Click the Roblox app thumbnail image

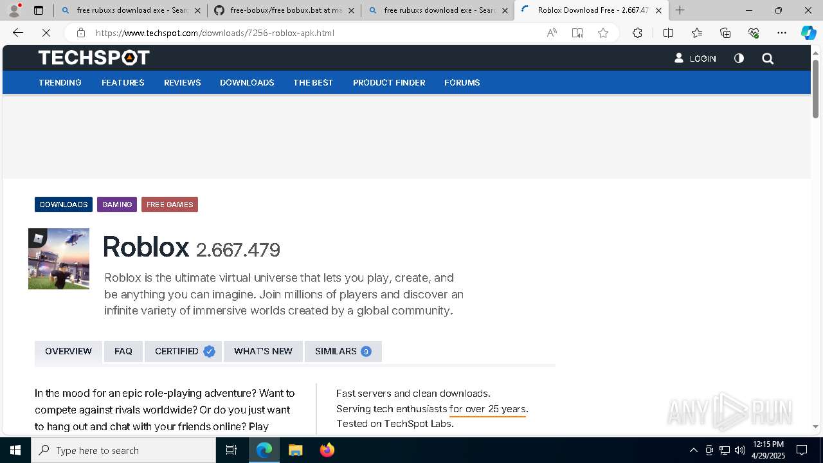click(59, 259)
